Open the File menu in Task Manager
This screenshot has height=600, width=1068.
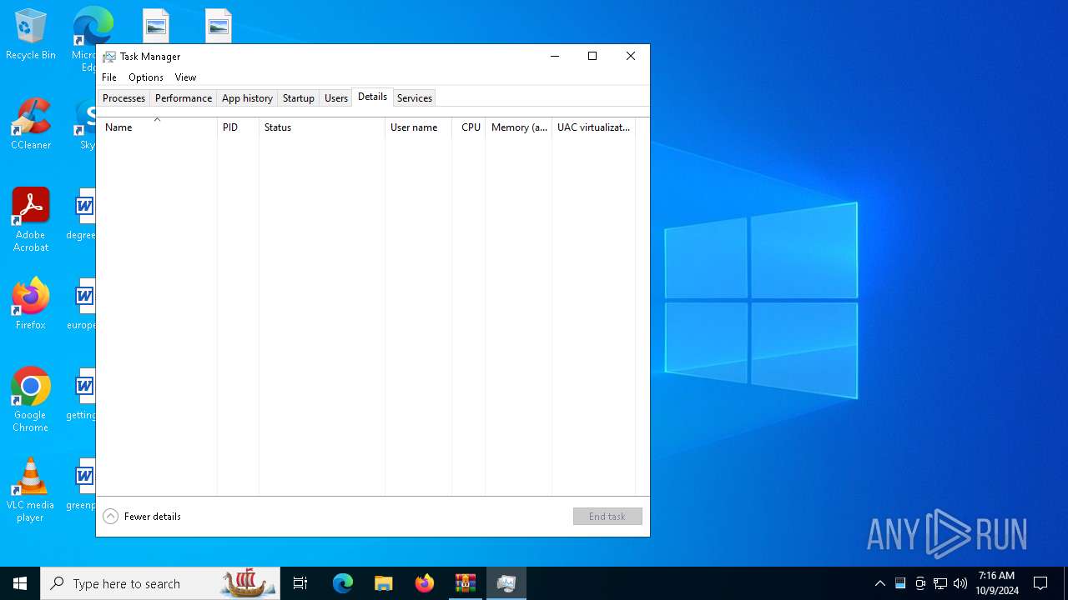tap(109, 77)
